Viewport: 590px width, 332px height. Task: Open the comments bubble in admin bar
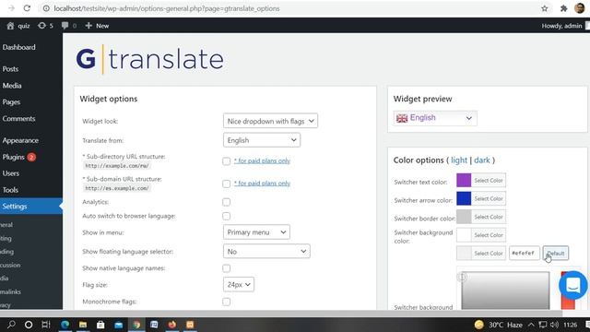pyautogui.click(x=69, y=26)
